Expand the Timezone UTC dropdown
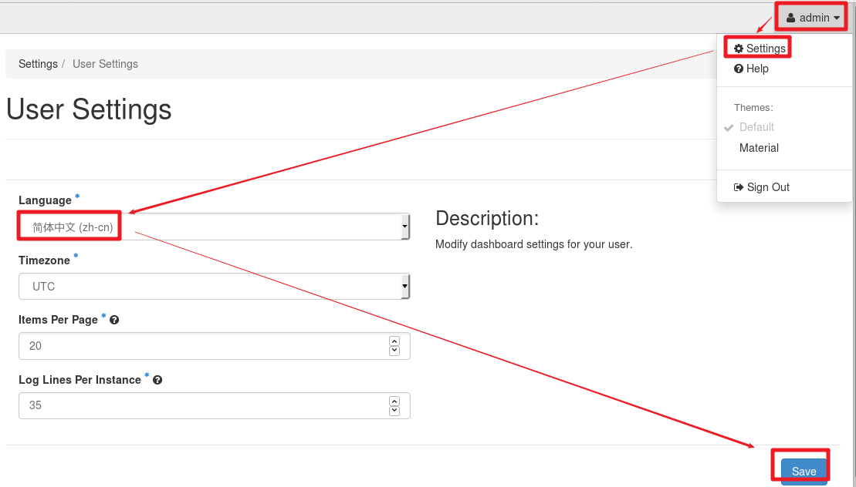 tap(215, 287)
